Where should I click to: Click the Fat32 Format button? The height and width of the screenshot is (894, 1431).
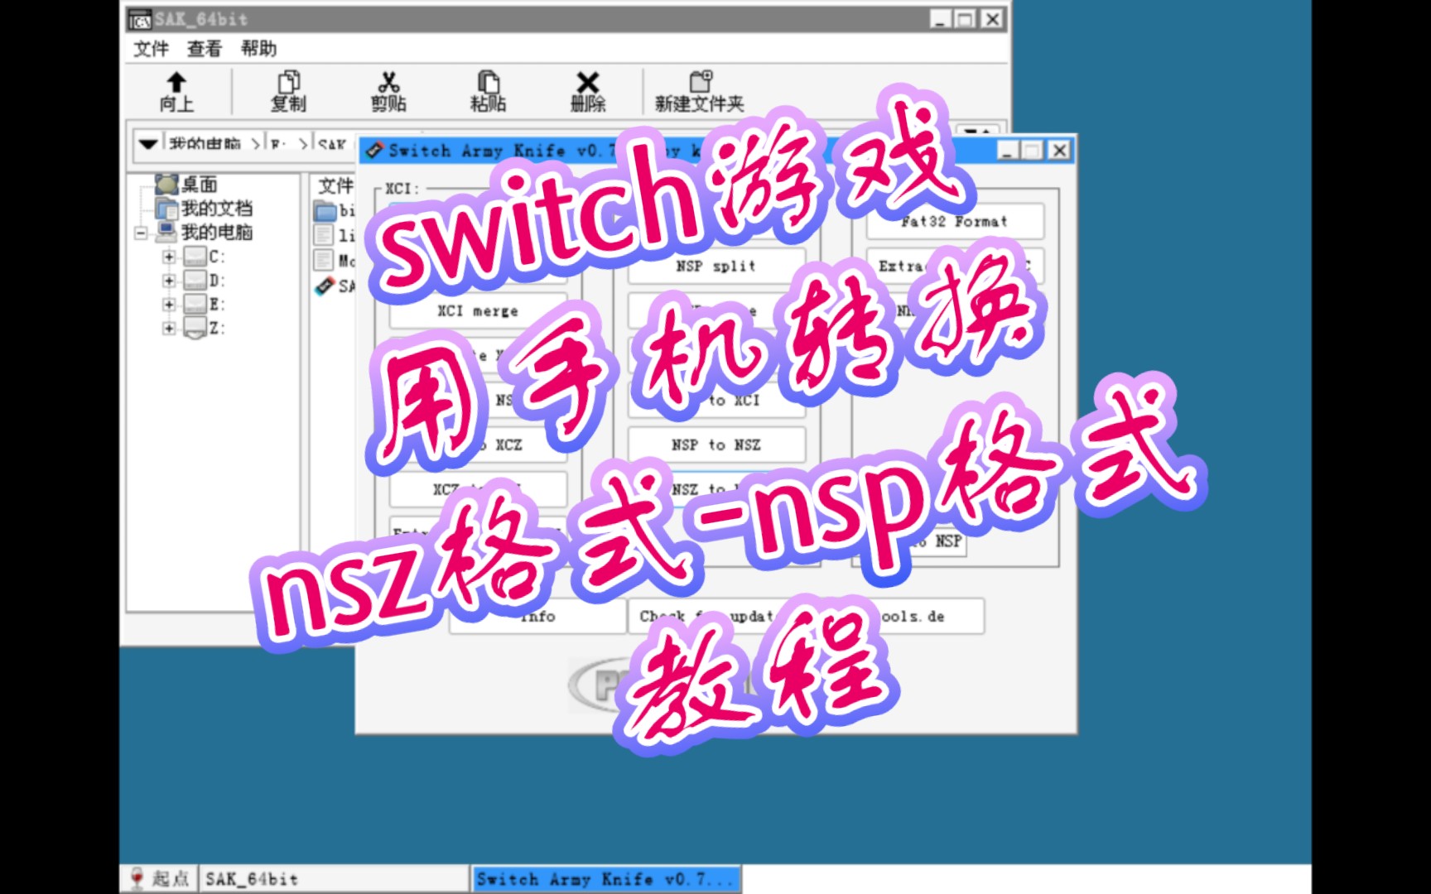pyautogui.click(x=954, y=221)
